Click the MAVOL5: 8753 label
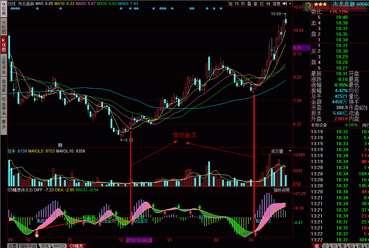This screenshot has height=248, width=369. (42, 151)
